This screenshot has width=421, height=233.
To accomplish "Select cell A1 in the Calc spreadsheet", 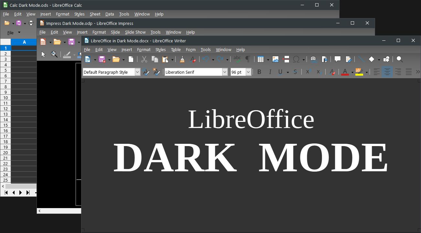I will tap(24, 48).
